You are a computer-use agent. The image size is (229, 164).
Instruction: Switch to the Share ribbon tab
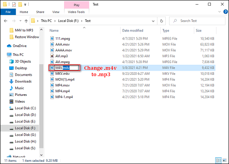(x=40, y=12)
